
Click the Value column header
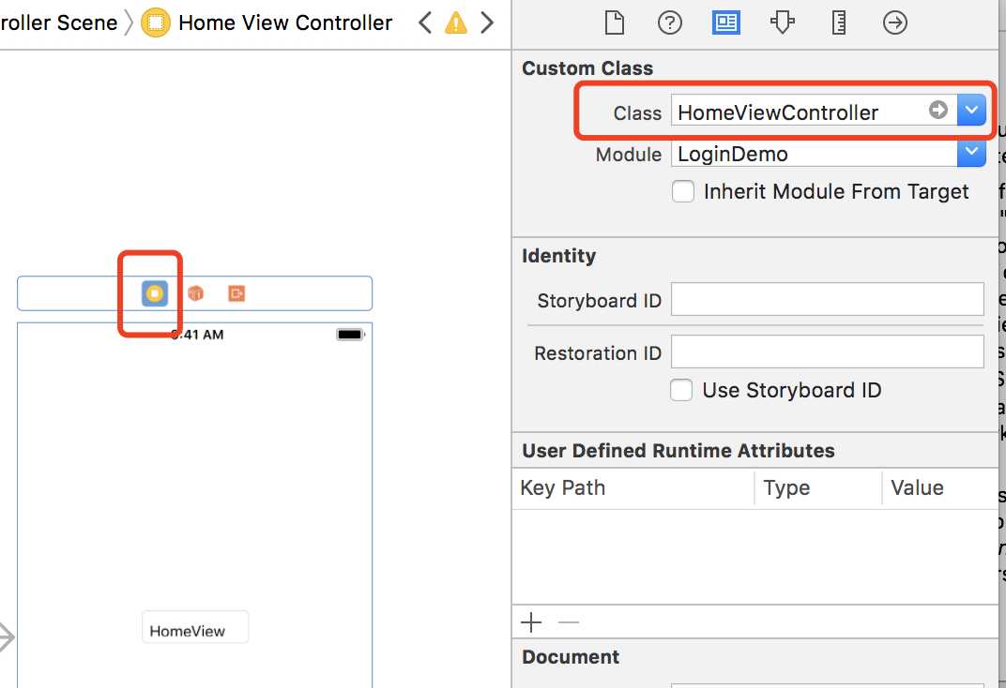[x=917, y=488]
